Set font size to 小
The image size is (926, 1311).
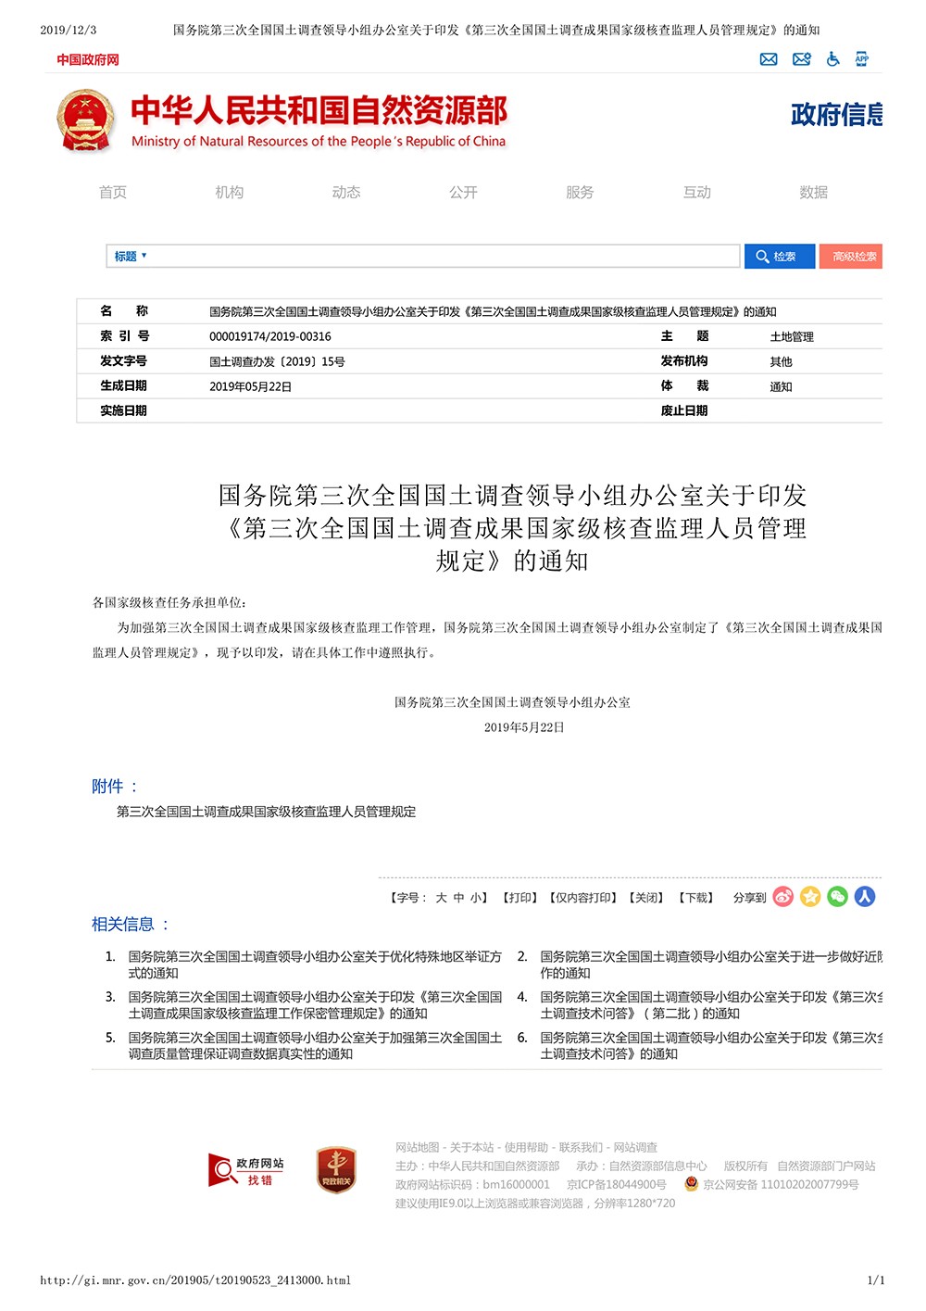pyautogui.click(x=475, y=898)
